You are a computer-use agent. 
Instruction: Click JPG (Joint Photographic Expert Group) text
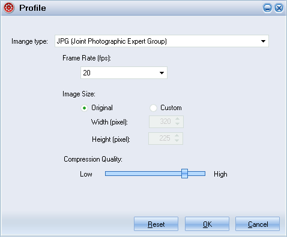pyautogui.click(x=112, y=41)
